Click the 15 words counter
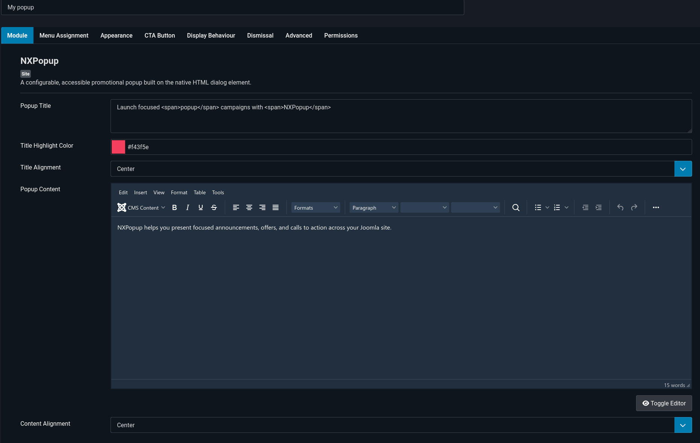This screenshot has height=443, width=700. (674, 386)
